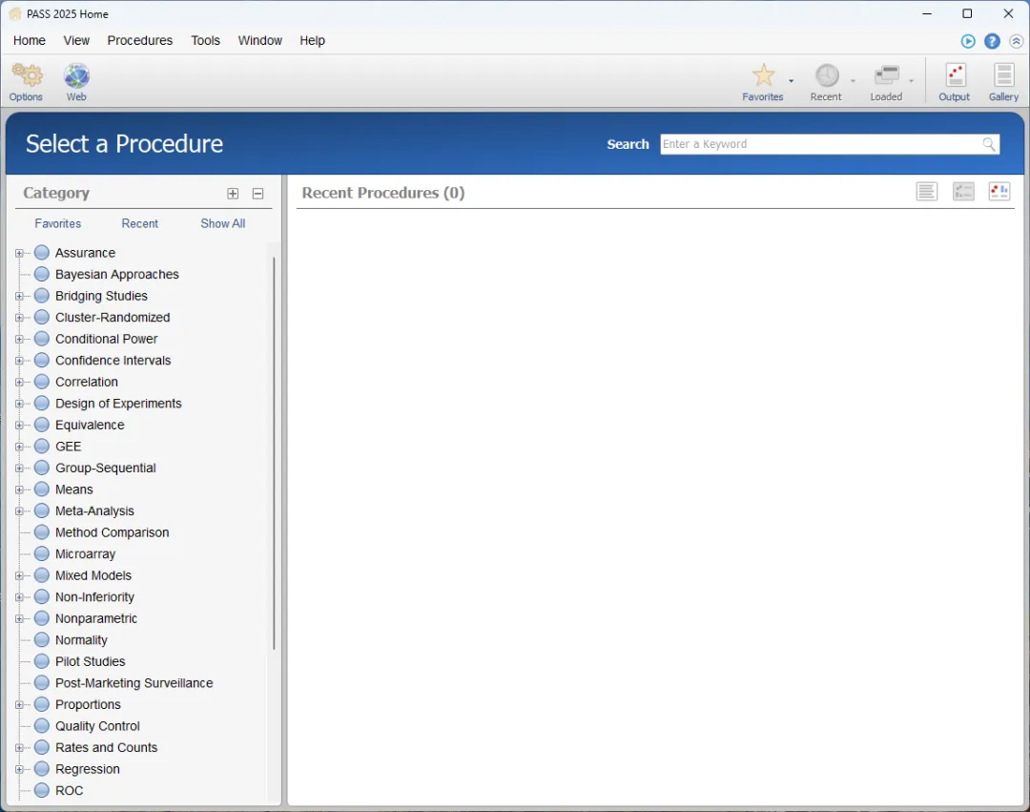Expand the Regression tree node
The image size is (1030, 812).
[19, 769]
